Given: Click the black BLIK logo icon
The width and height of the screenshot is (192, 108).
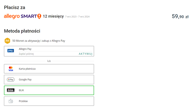Looking at the screenshot, I should pyautogui.click(x=11, y=90).
